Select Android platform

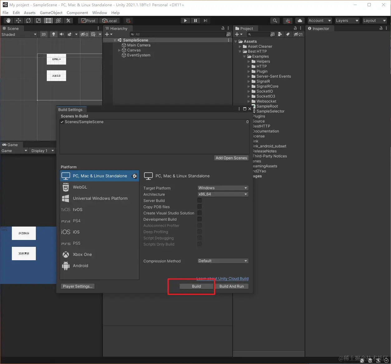[x=99, y=266]
